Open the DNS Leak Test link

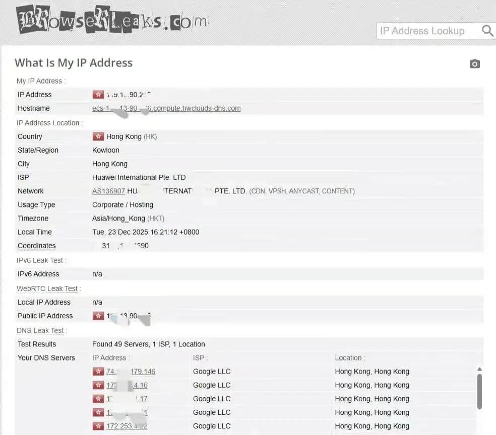tap(40, 330)
